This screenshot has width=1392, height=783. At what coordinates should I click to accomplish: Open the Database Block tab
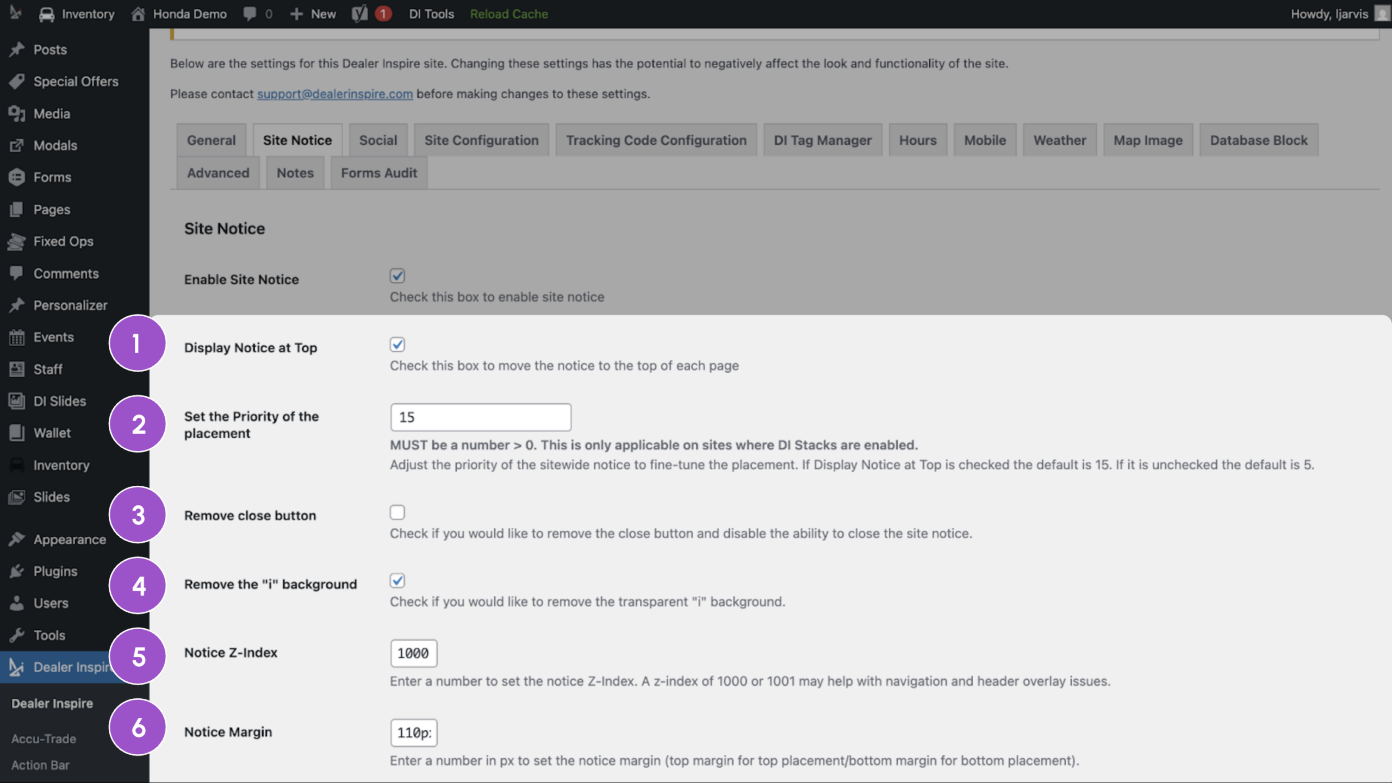tap(1259, 140)
